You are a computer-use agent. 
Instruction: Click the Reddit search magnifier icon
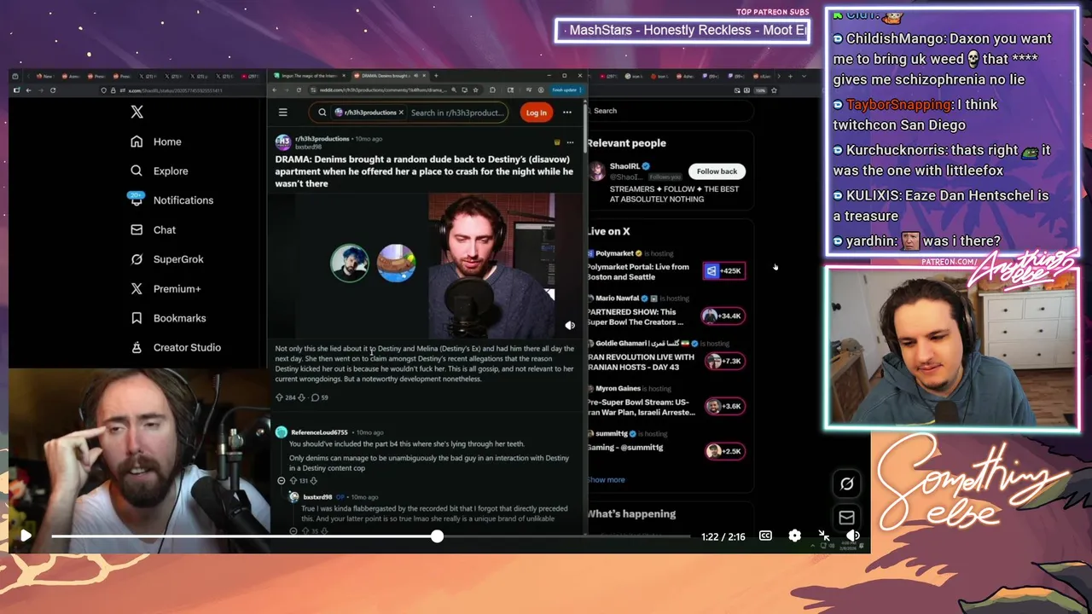click(x=322, y=113)
